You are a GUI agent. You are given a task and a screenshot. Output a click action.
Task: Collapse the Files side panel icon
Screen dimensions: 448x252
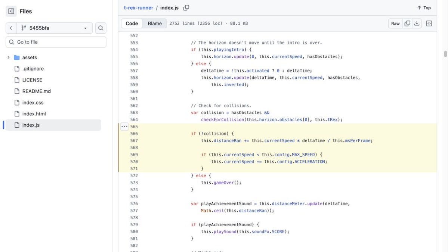[x=11, y=12]
